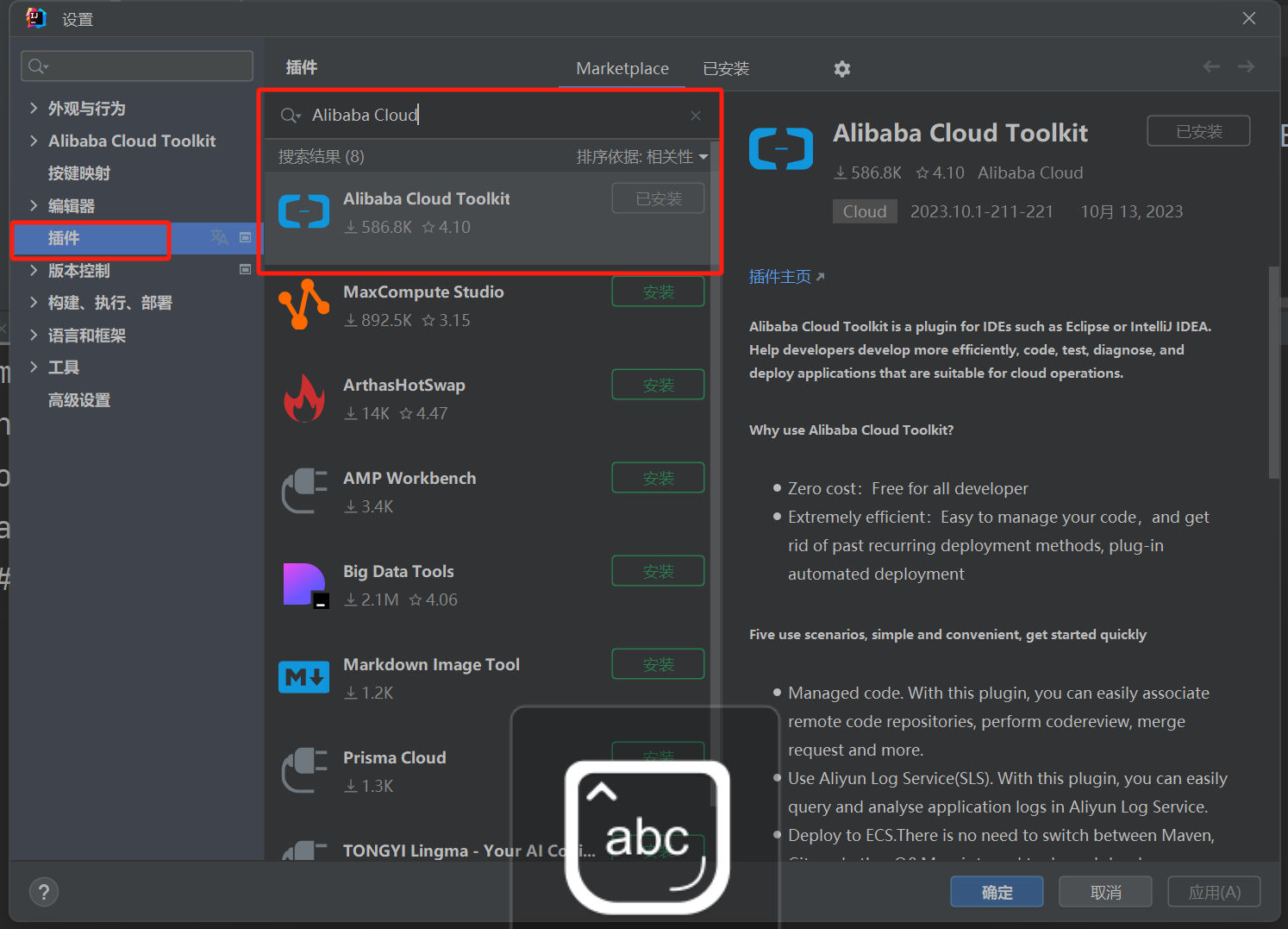Screen dimensions: 1288x929
Task: Click the settings search input field
Action: pyautogui.click(x=136, y=66)
